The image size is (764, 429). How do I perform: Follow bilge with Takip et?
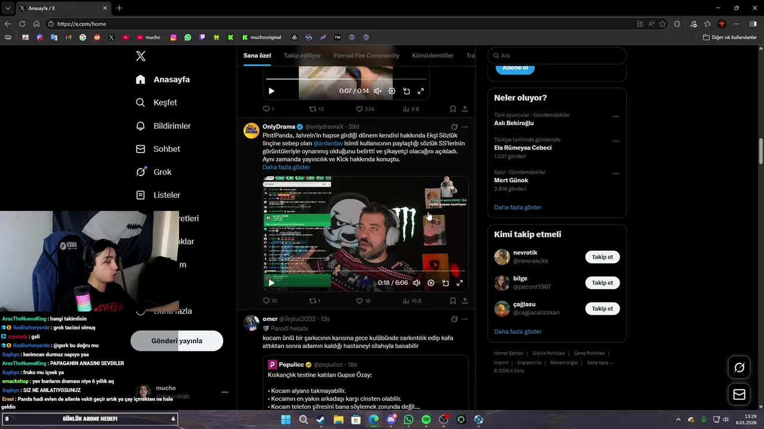coord(602,282)
